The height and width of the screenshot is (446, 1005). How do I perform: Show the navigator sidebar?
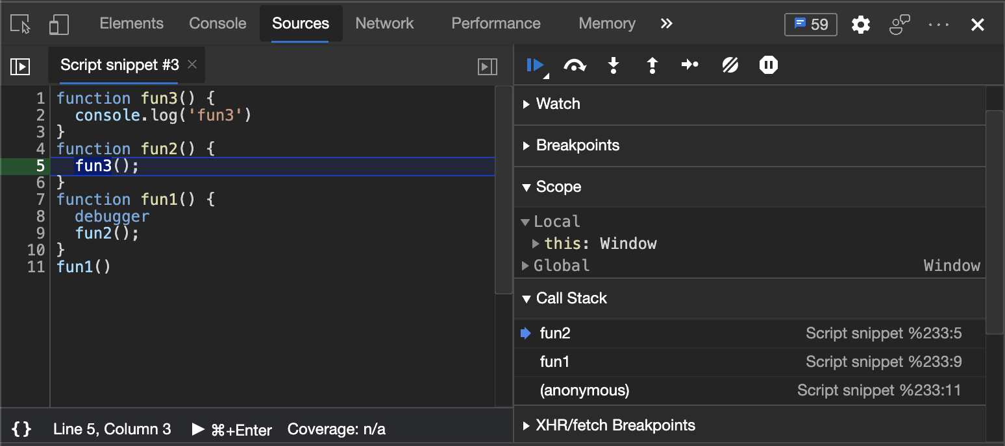20,66
